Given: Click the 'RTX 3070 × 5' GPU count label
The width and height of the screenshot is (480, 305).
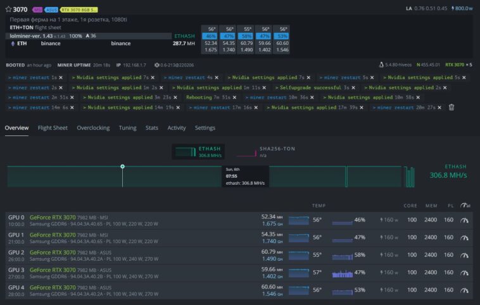Looking at the screenshot, I should 458,65.
